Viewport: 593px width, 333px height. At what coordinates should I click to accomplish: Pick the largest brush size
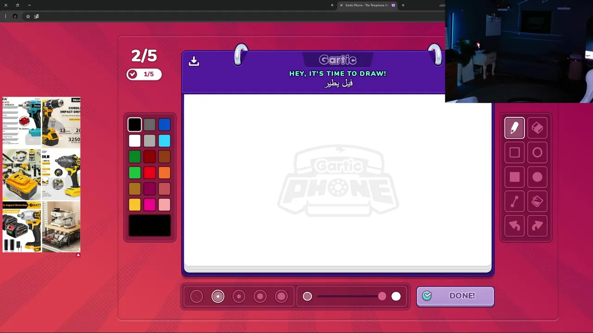[281, 296]
